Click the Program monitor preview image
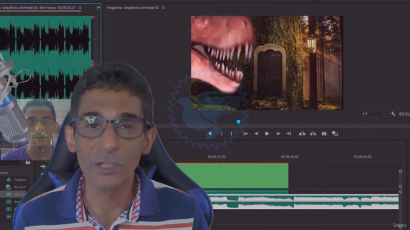Viewport: 410px width, 230px height. coord(267,63)
